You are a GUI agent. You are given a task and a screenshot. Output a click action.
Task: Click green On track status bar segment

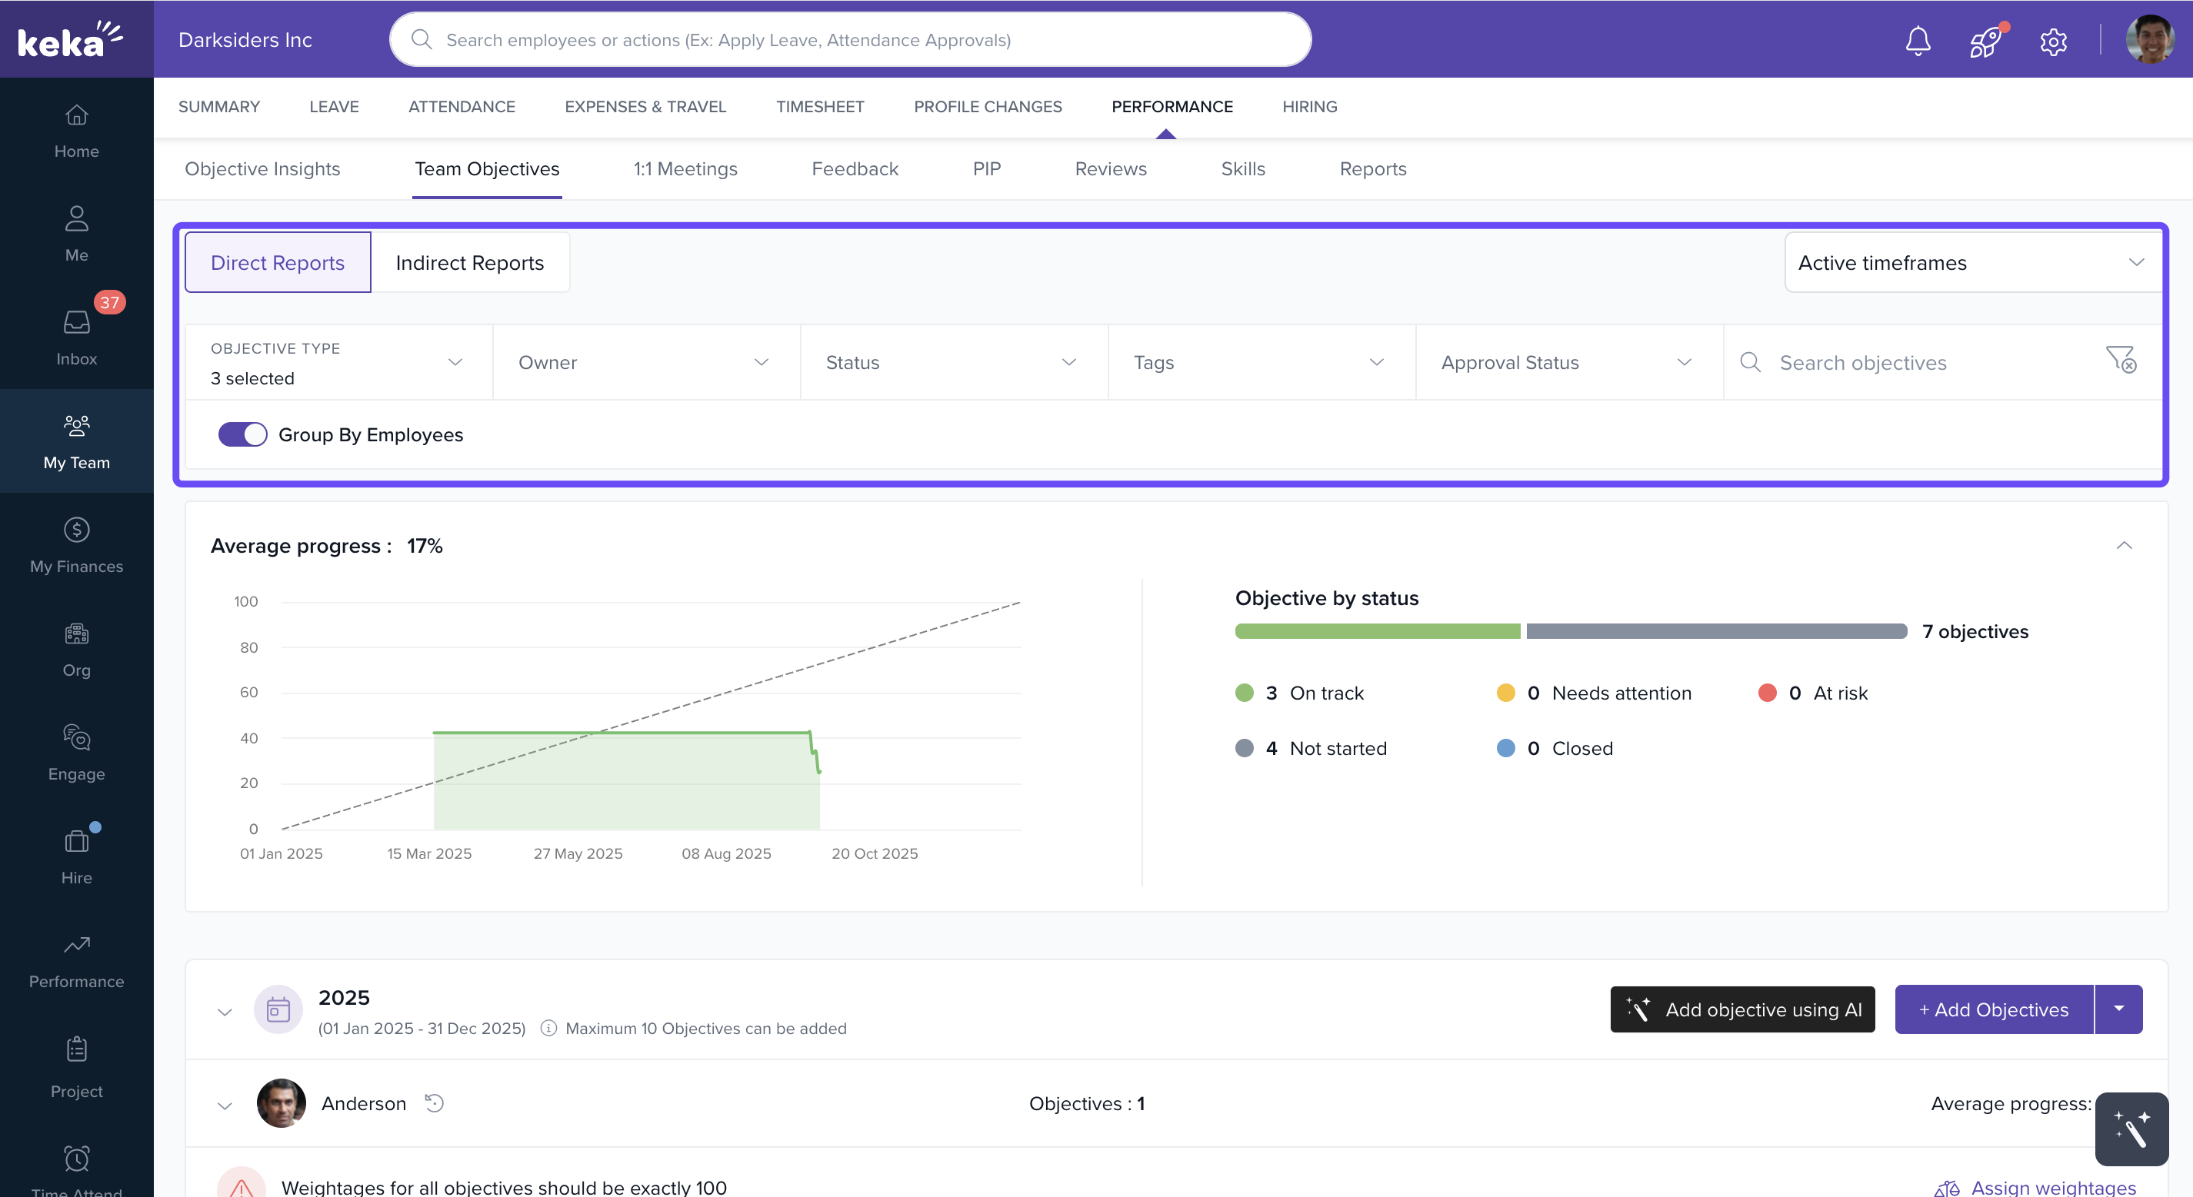1377,631
